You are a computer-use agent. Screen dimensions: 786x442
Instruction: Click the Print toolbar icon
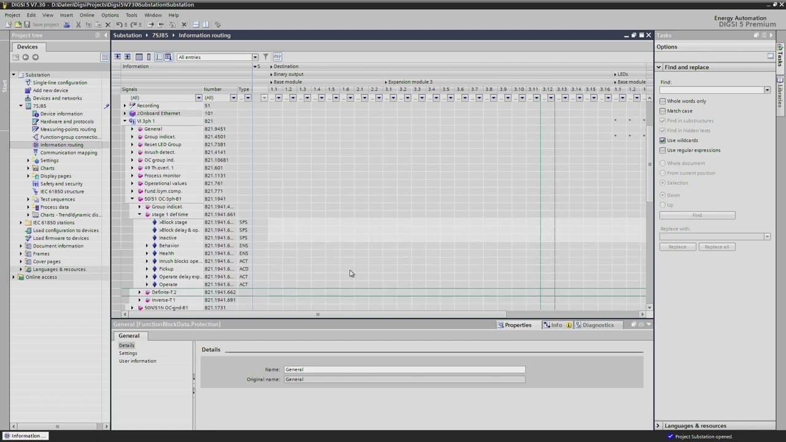pos(67,25)
